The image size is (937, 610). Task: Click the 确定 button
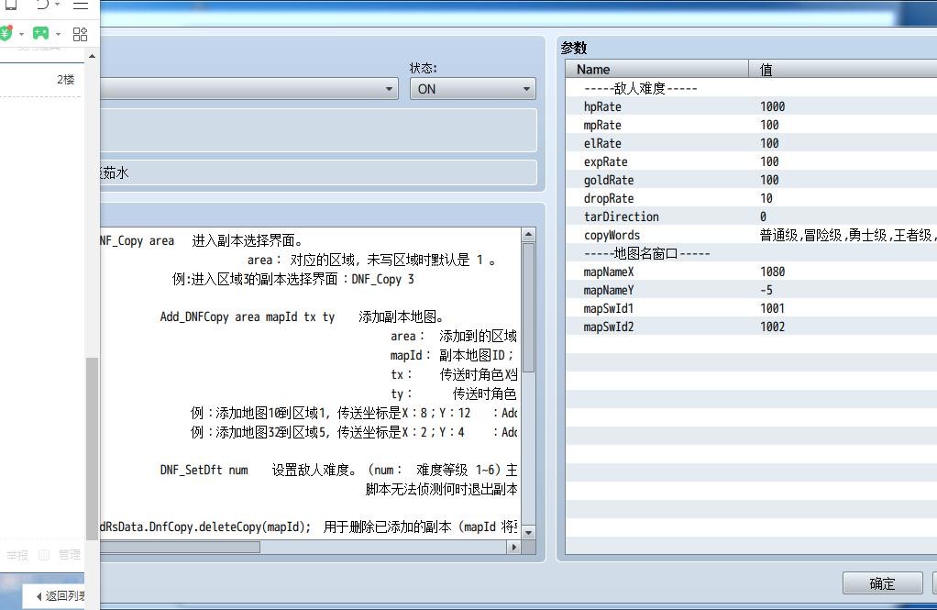pos(882,583)
